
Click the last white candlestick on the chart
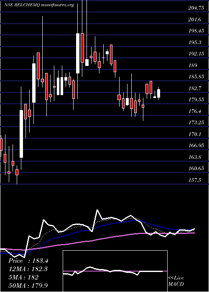[158, 93]
